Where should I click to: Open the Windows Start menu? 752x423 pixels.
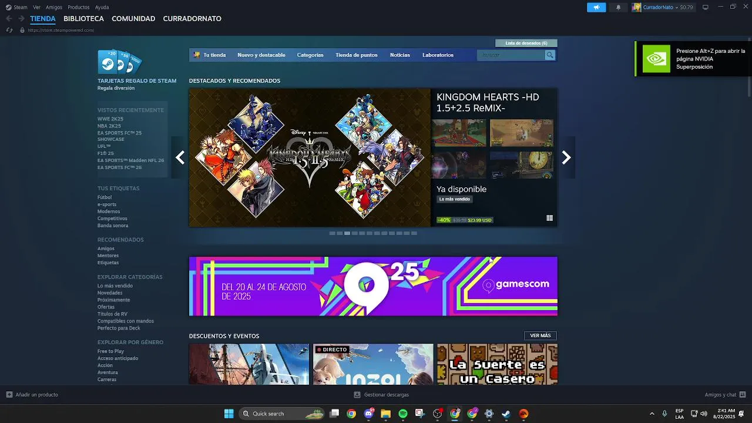click(x=229, y=414)
